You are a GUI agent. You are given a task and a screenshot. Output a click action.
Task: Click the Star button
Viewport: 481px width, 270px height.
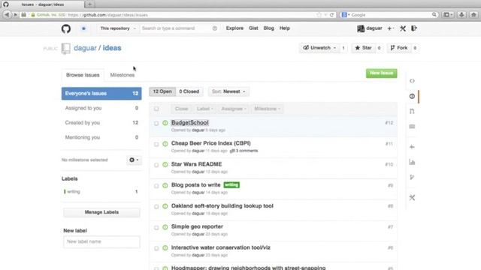(364, 48)
